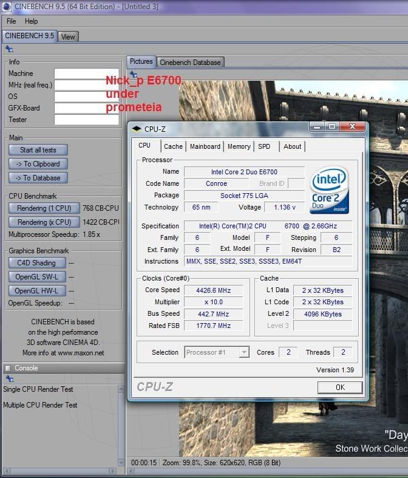
Task: Click the console horizontal scrollbar right arrow
Action: pos(113,471)
